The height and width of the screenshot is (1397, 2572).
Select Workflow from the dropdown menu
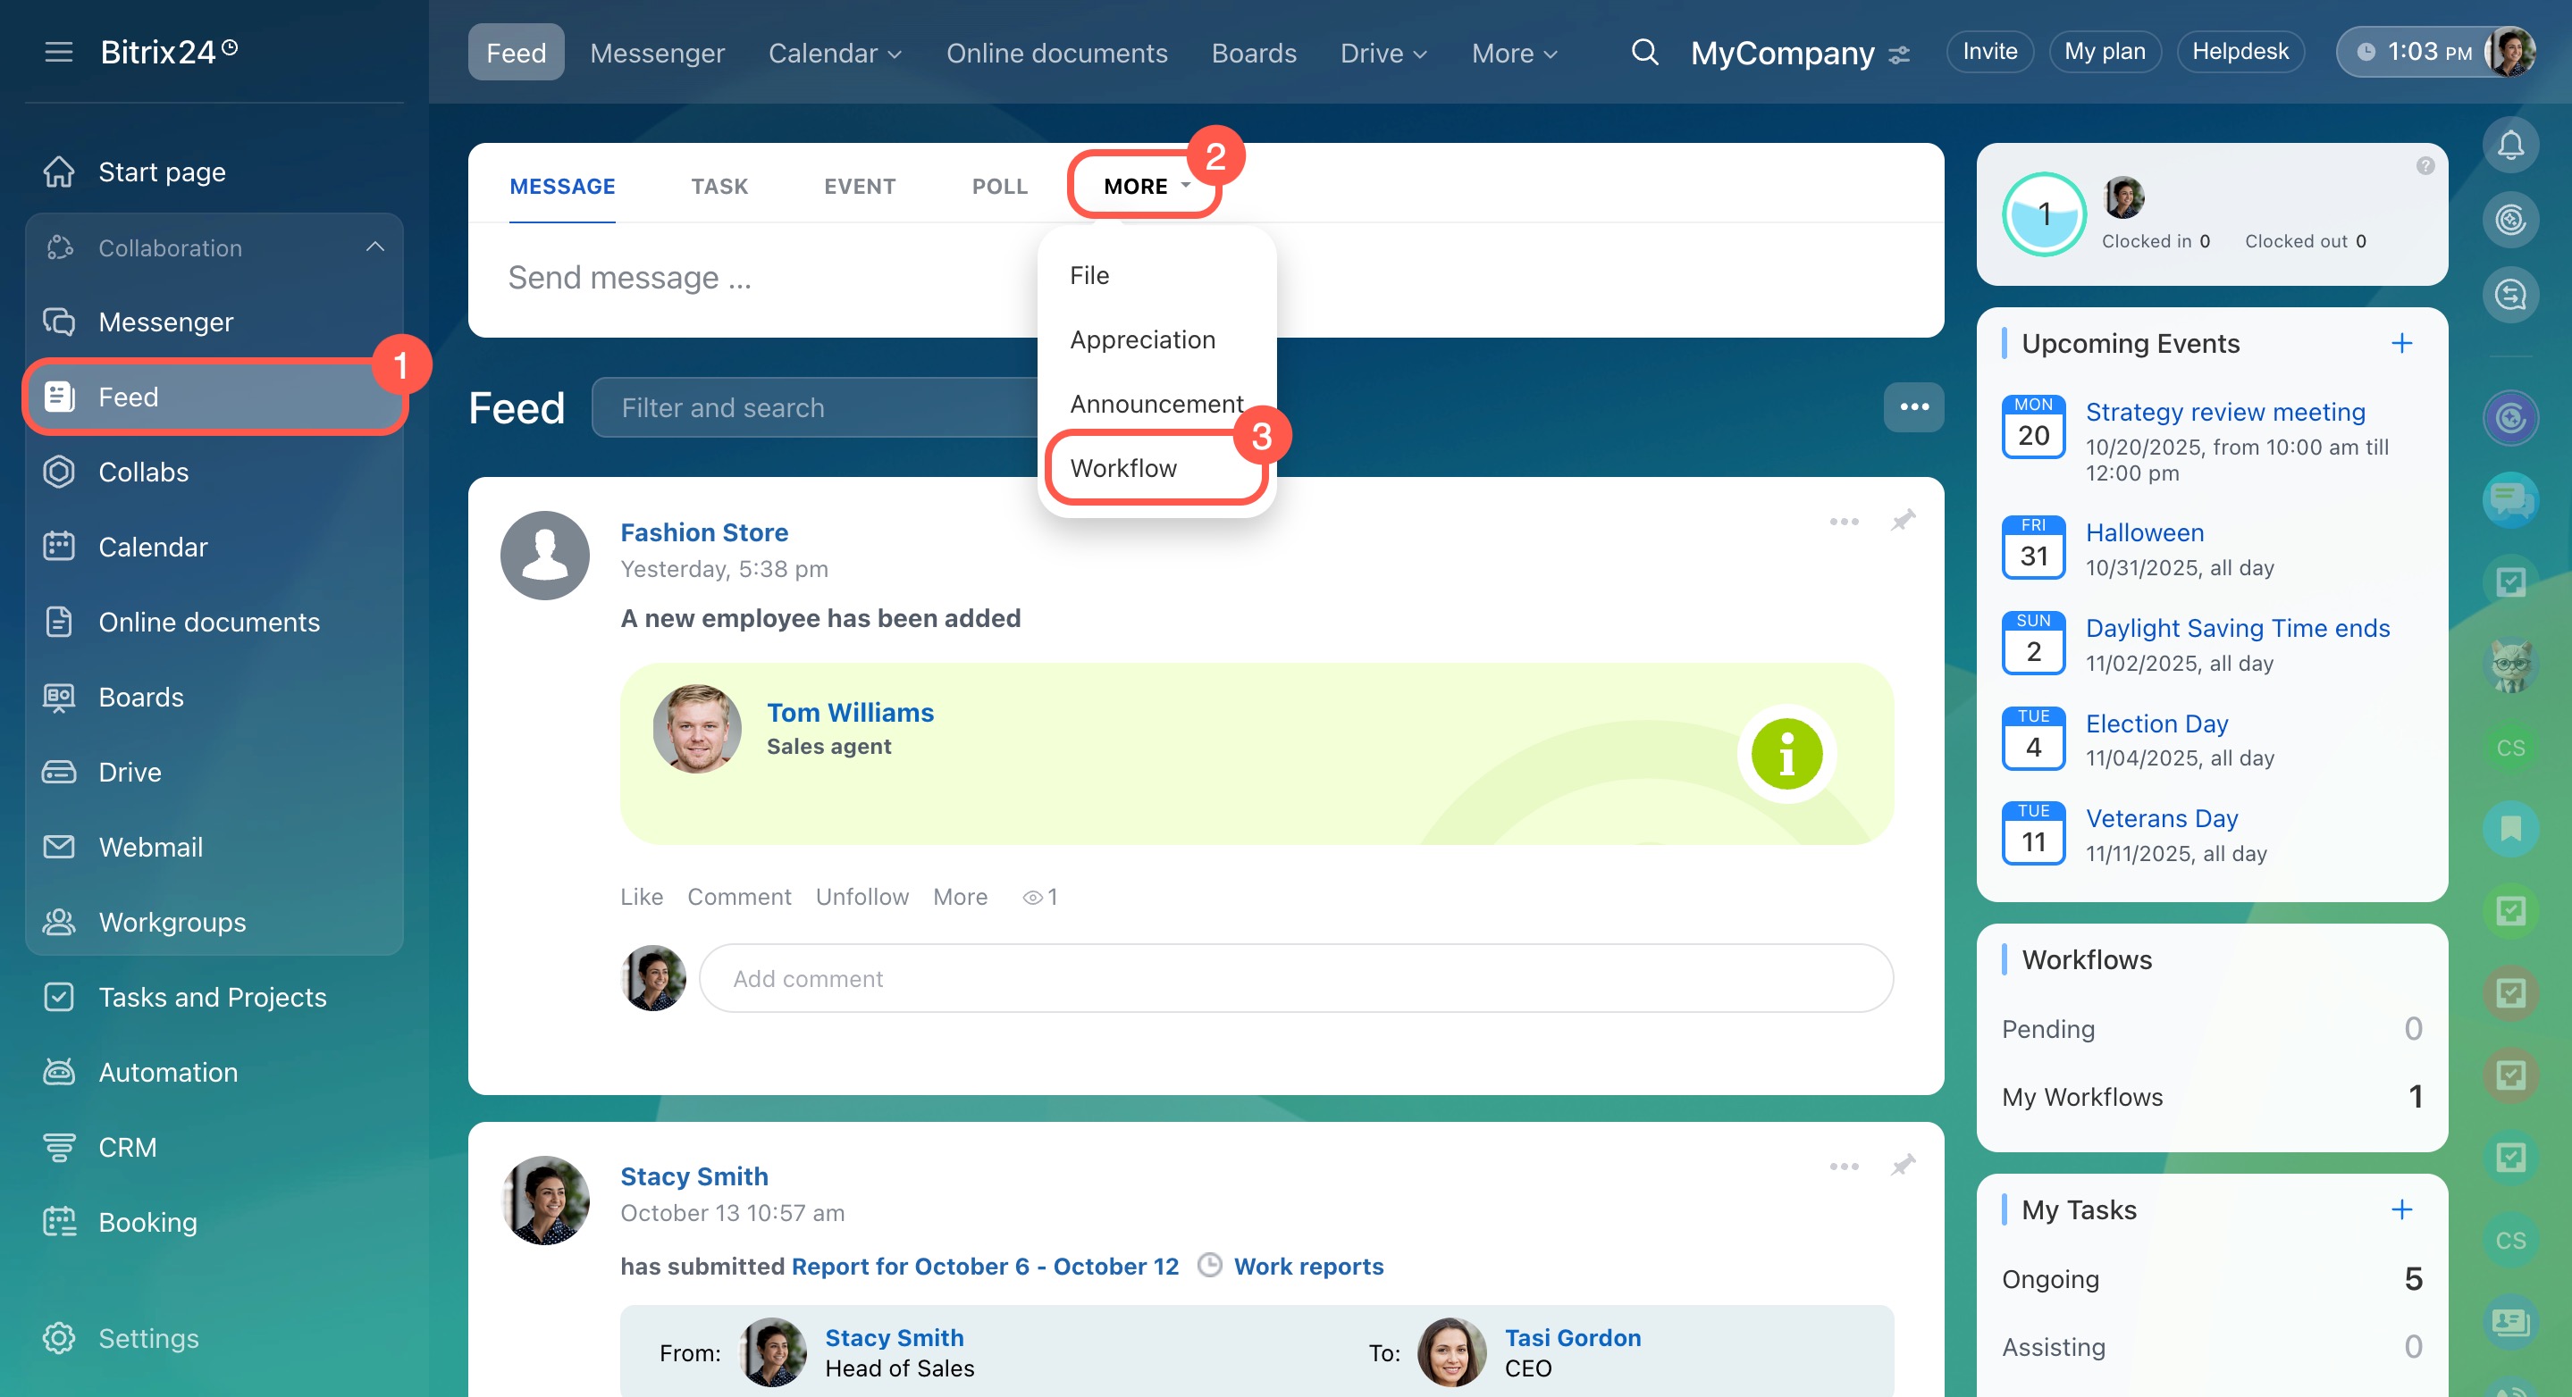point(1123,468)
